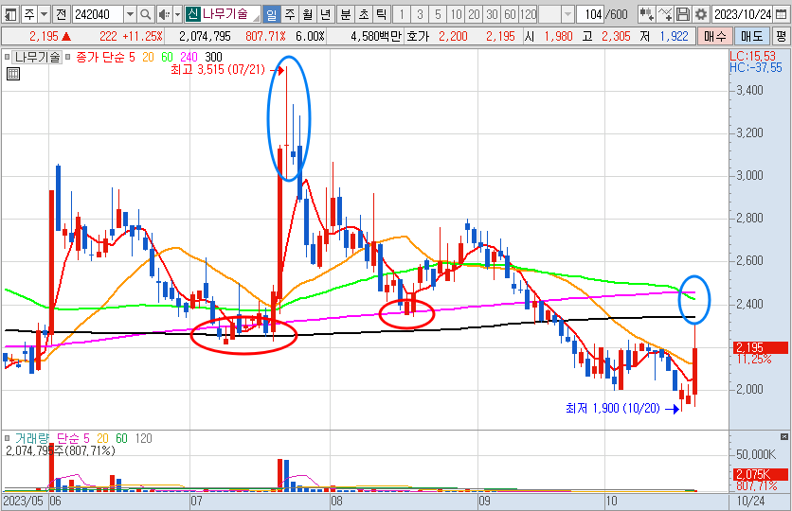Image resolution: width=792 pixels, height=511 pixels.
Task: Click the date field 2023/10/24
Action: [x=743, y=14]
